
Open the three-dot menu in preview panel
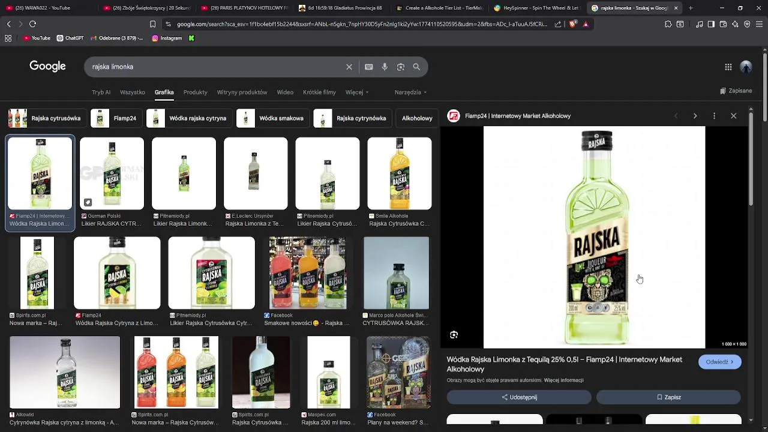tap(714, 116)
